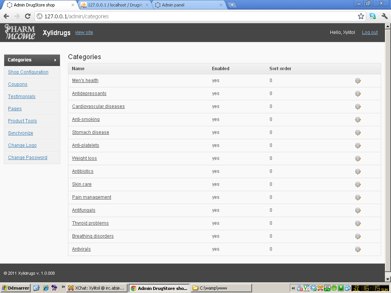Open the edit gear icon for Antibiotics row

click(x=358, y=171)
